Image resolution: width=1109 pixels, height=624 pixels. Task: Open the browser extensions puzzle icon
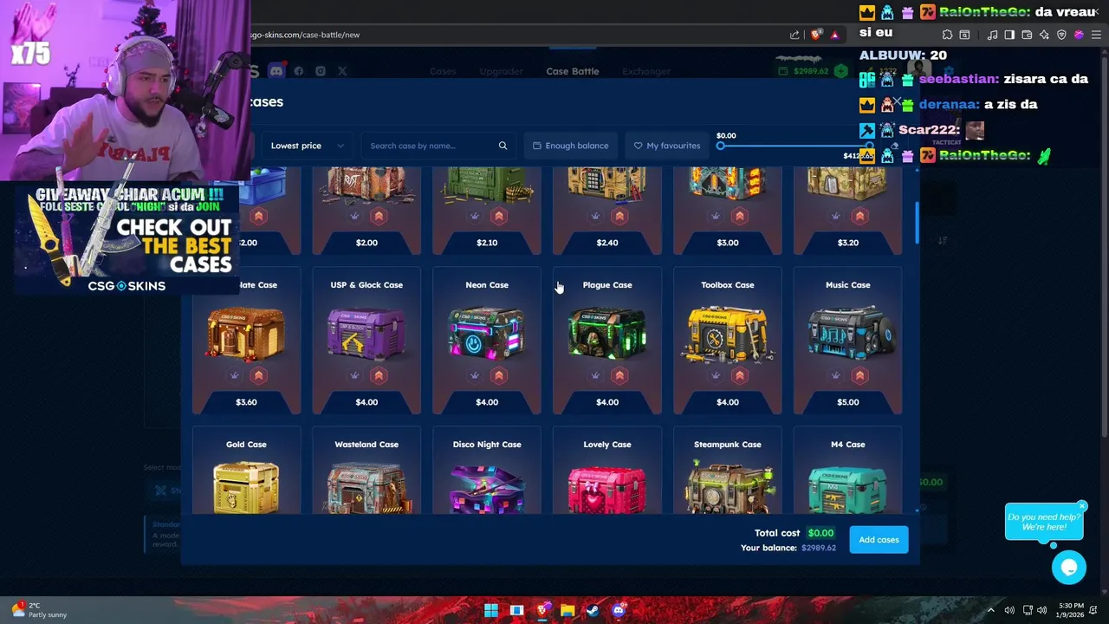(947, 35)
